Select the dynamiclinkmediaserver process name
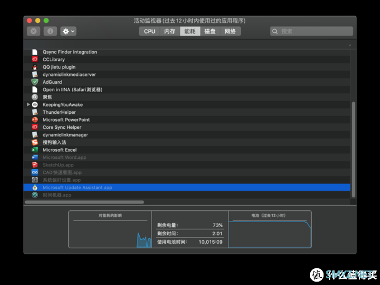 click(69, 75)
